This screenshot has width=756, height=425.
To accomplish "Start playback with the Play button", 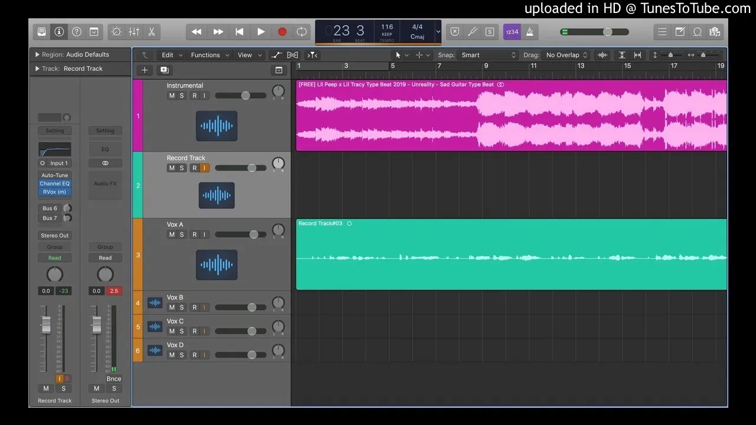I will click(260, 32).
